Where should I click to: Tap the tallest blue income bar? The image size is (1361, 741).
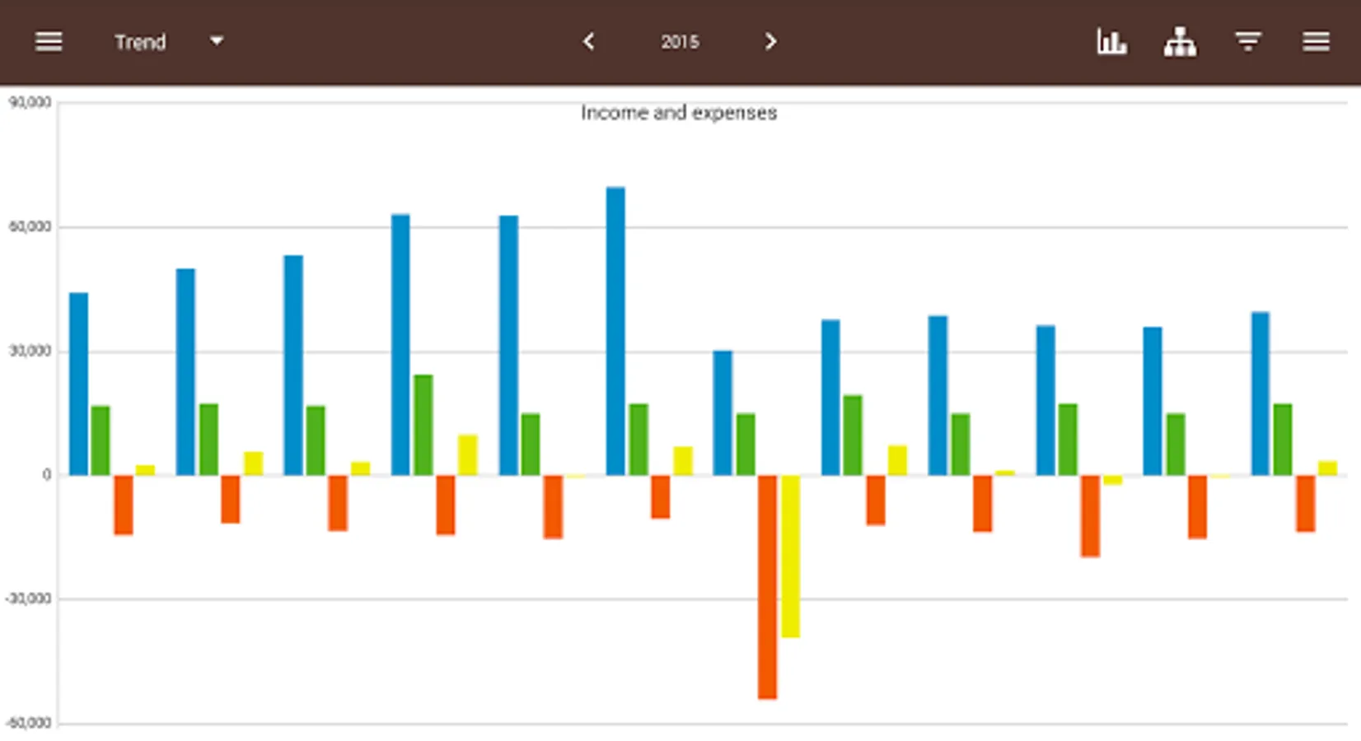[x=615, y=331]
